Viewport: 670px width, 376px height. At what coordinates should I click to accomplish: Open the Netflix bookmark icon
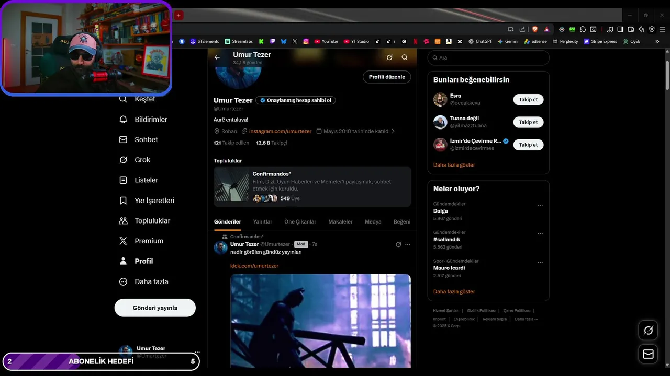(x=415, y=41)
